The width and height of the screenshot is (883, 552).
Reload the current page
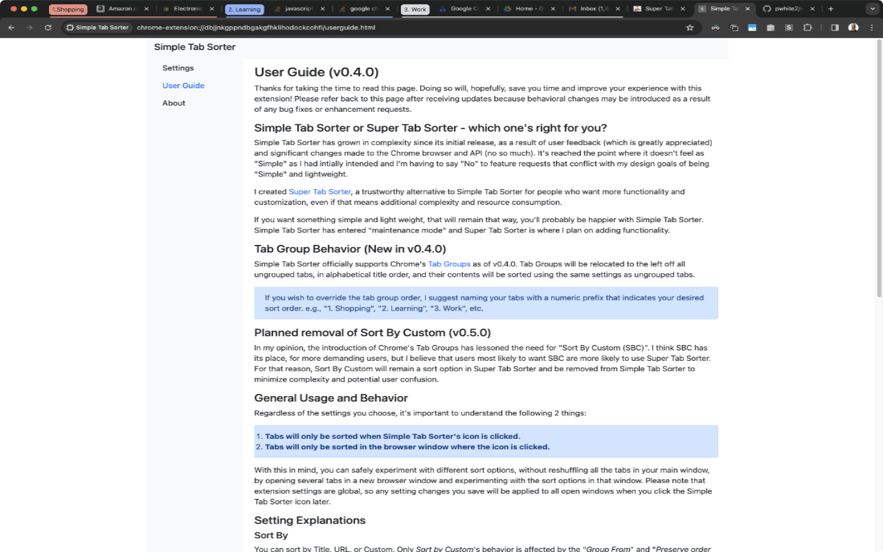48,28
